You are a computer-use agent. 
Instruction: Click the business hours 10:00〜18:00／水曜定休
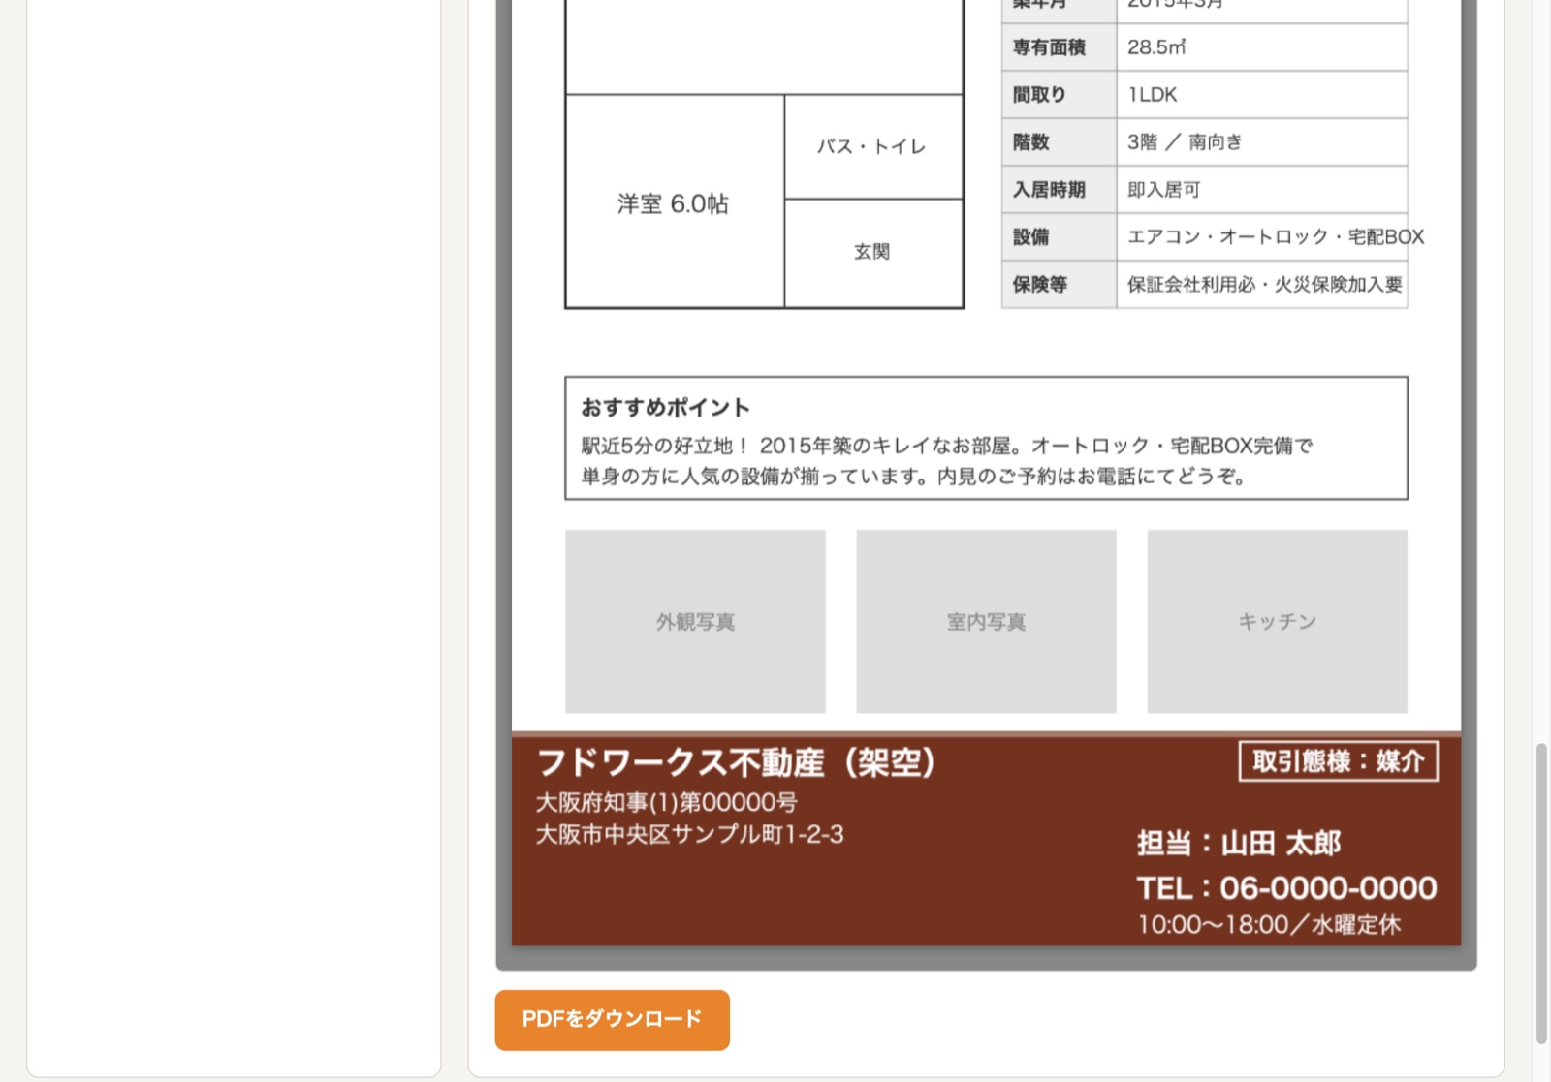coord(1269,924)
